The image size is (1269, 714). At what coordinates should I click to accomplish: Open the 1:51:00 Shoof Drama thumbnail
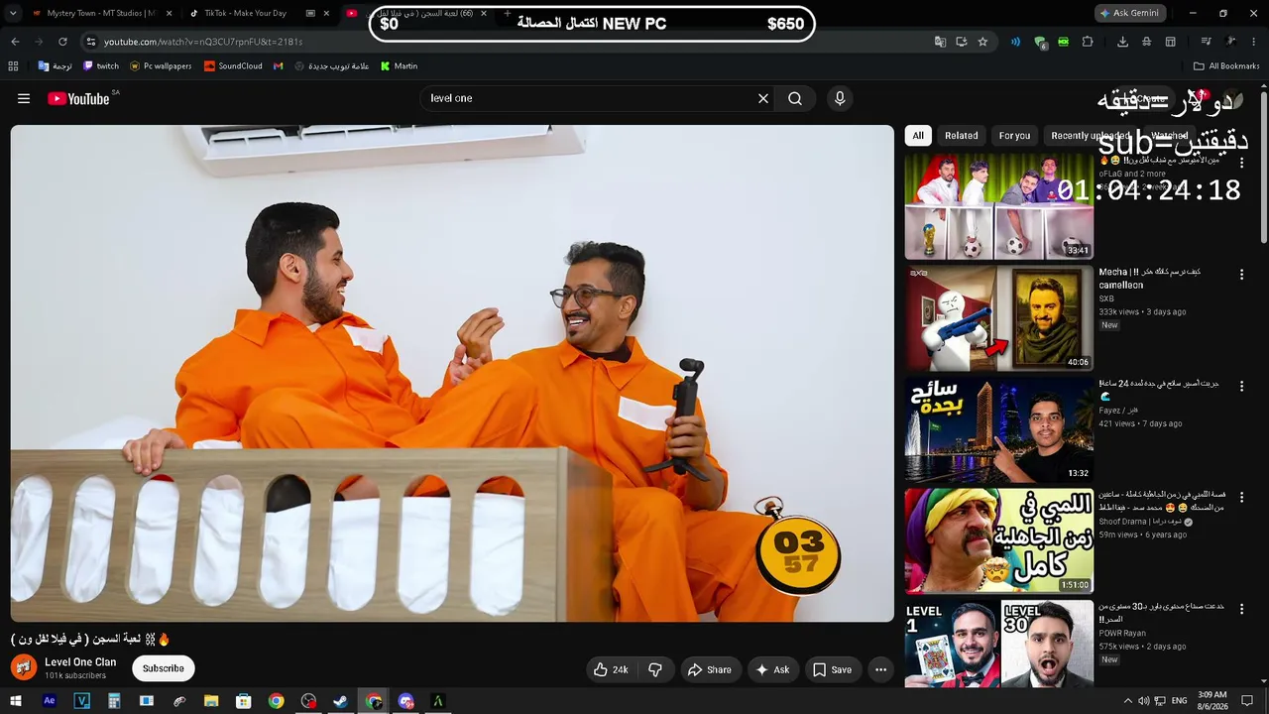(x=998, y=541)
